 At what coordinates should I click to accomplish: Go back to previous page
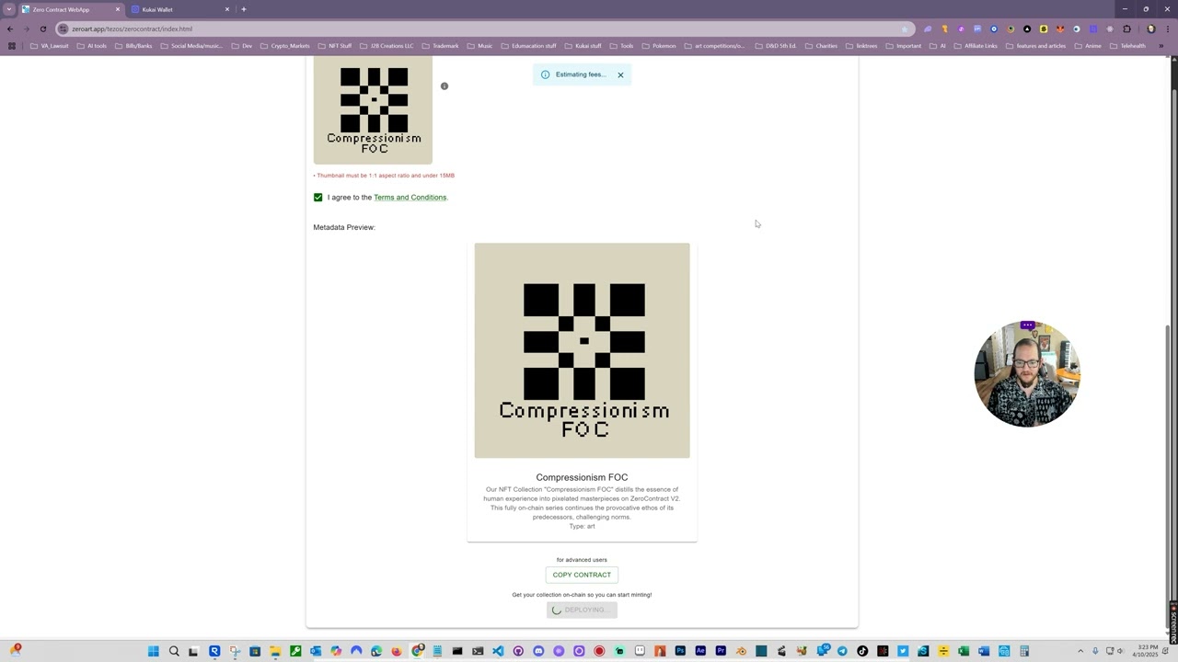(10, 29)
